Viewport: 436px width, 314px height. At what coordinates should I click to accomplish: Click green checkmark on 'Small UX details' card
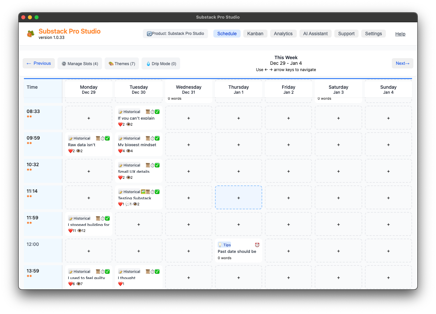pos(157,165)
